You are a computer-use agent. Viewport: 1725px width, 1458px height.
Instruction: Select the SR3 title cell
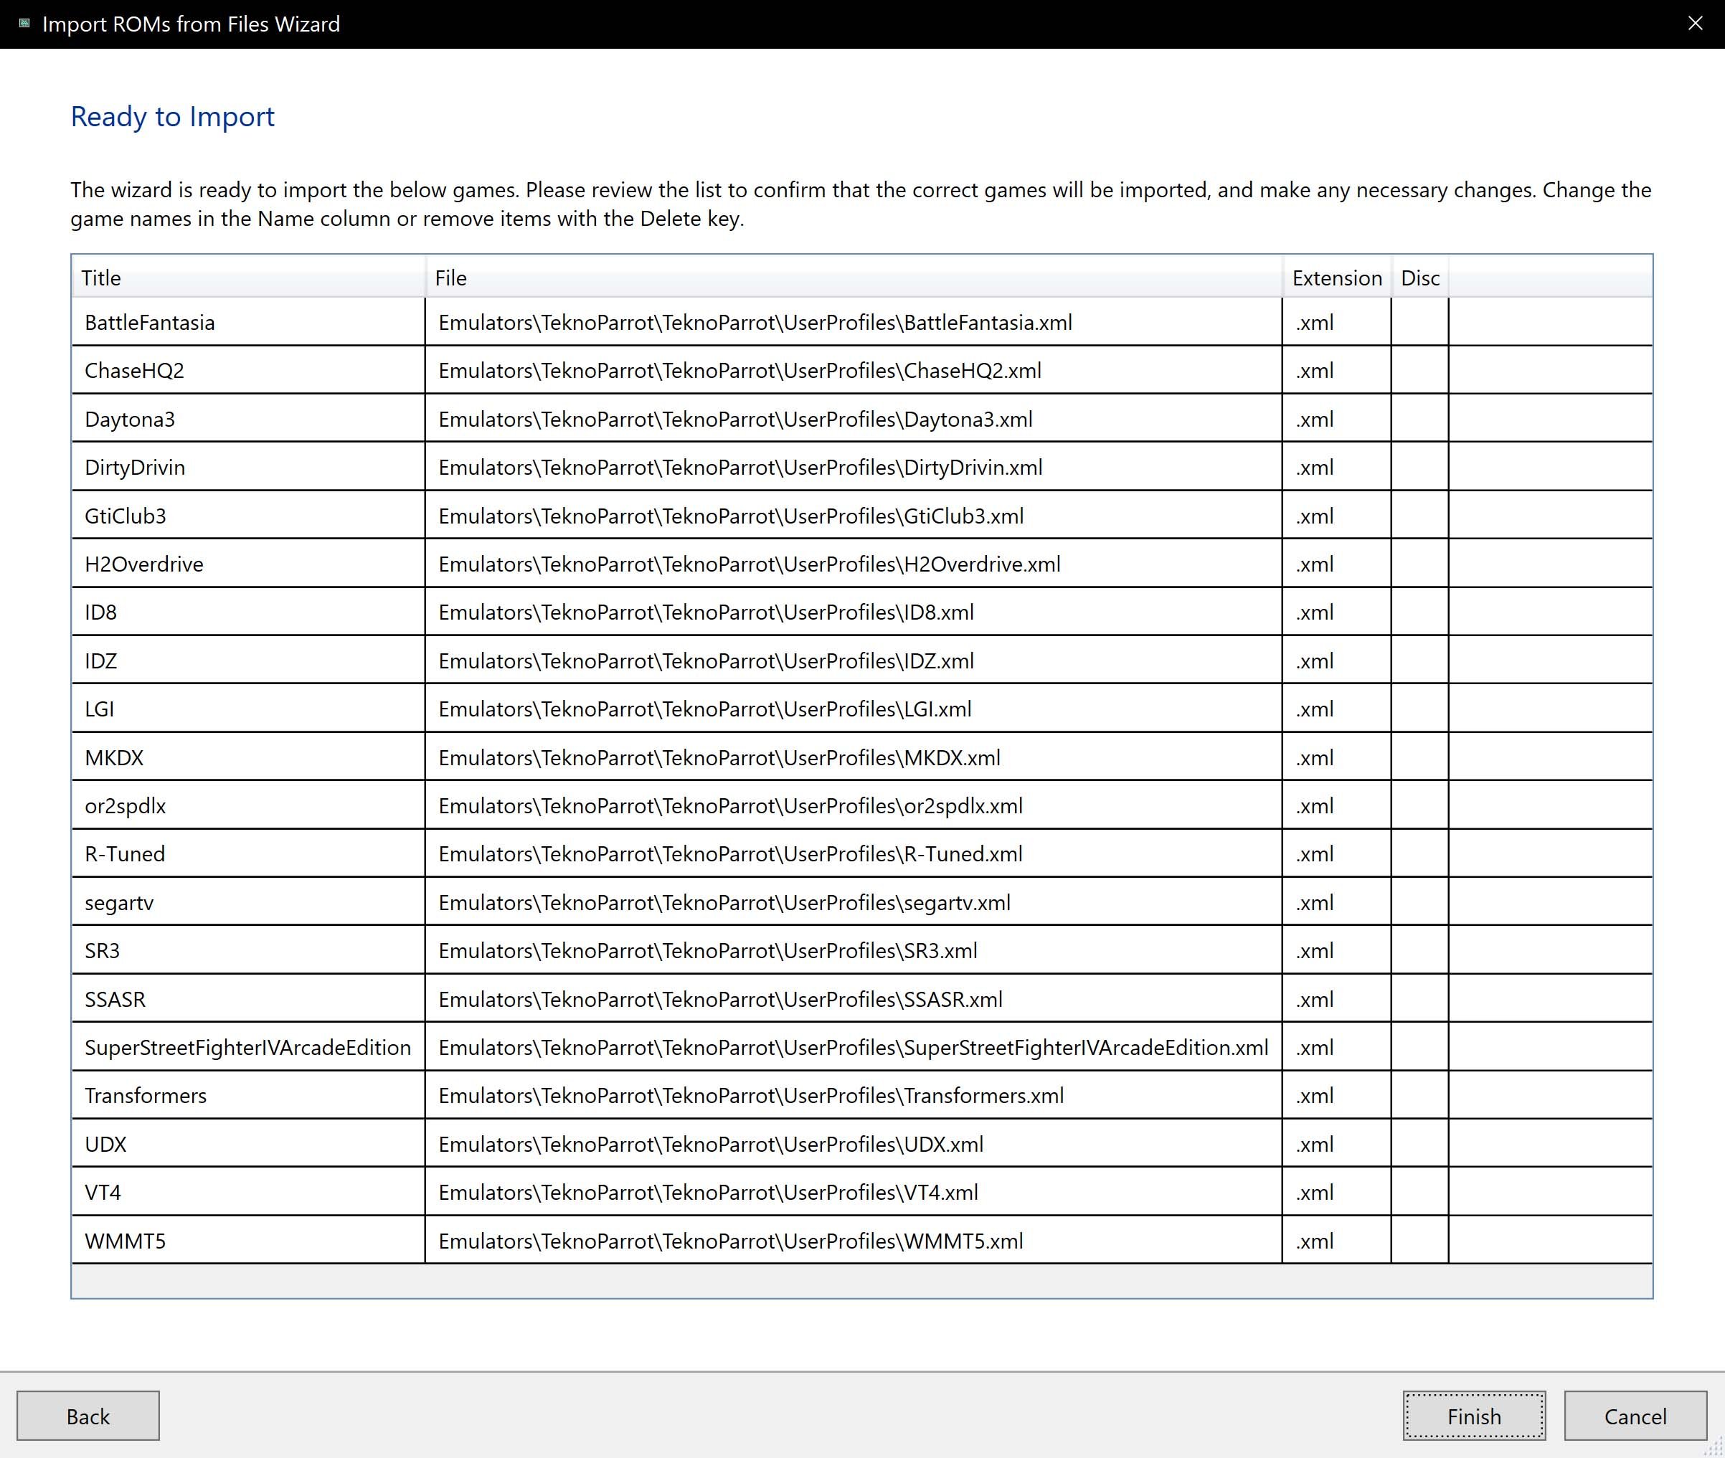[x=249, y=950]
